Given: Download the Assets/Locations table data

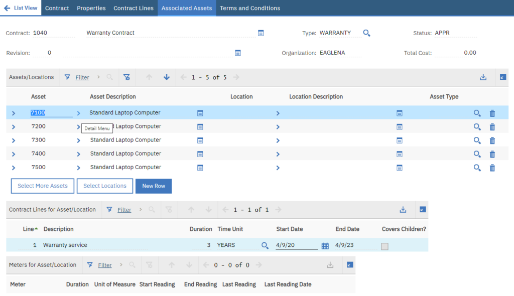Looking at the screenshot, I should coord(483,77).
